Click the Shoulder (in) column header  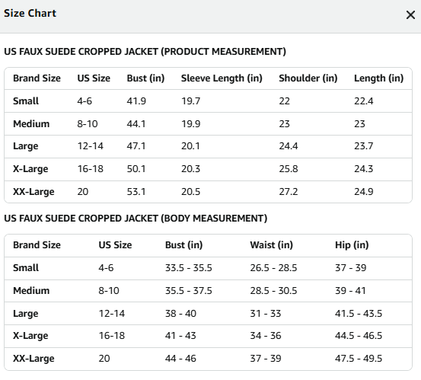click(x=308, y=78)
